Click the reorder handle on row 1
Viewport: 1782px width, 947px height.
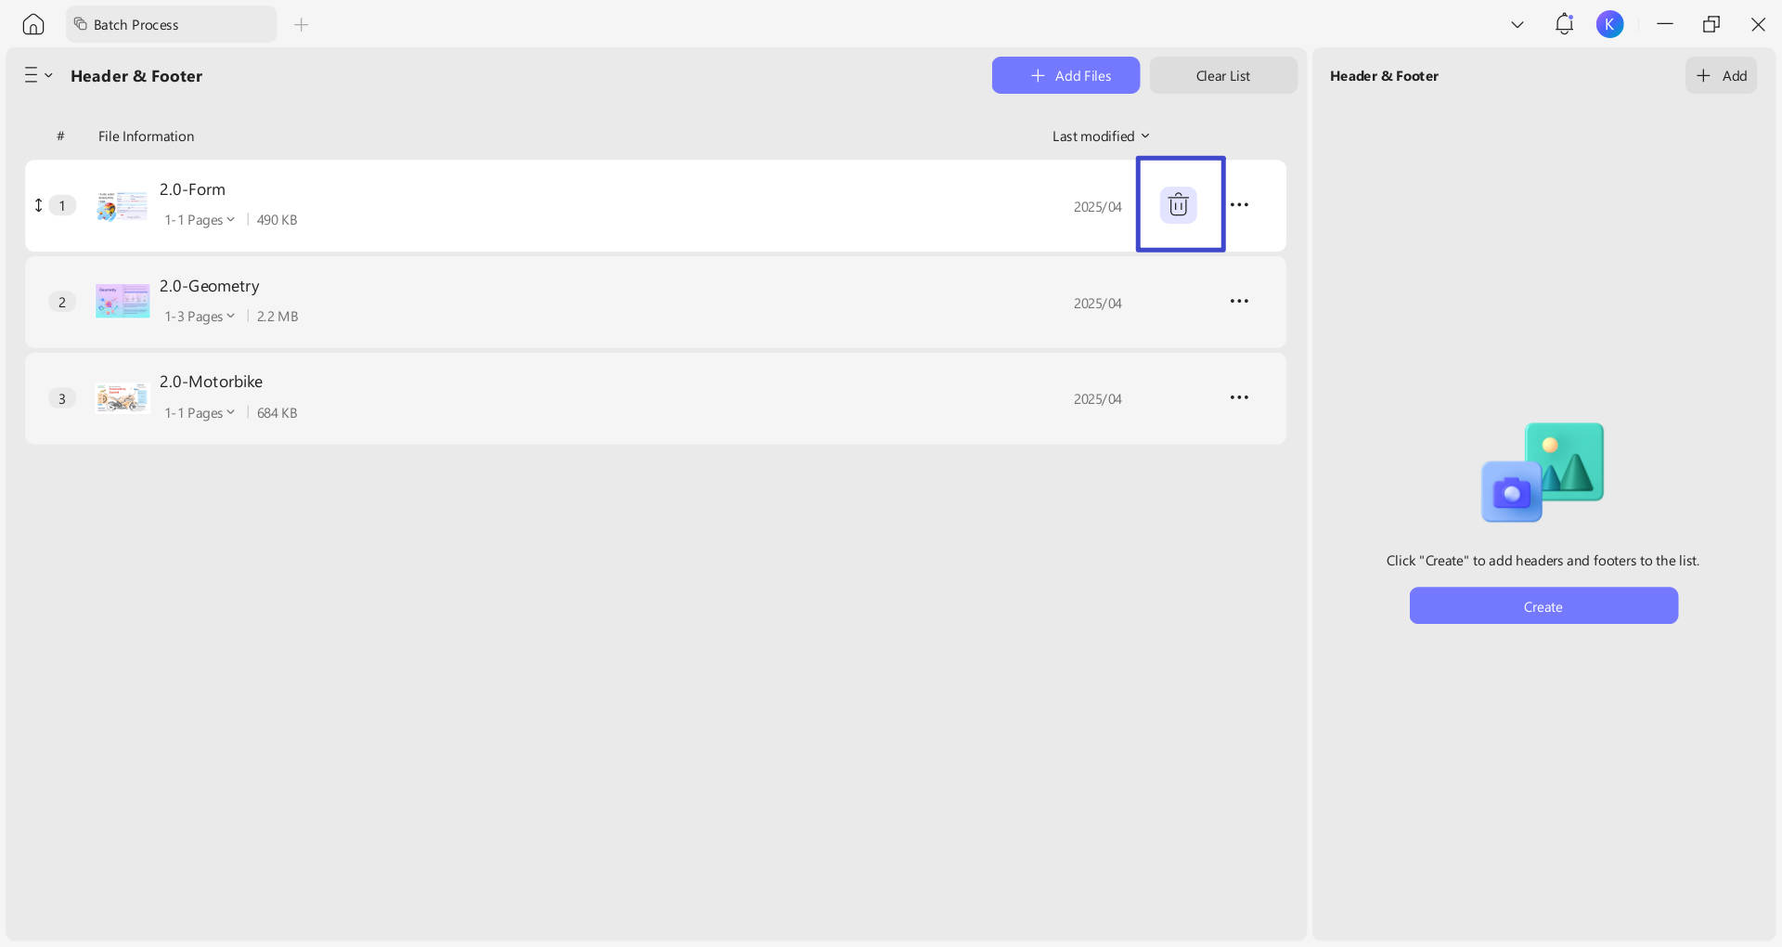coord(38,205)
